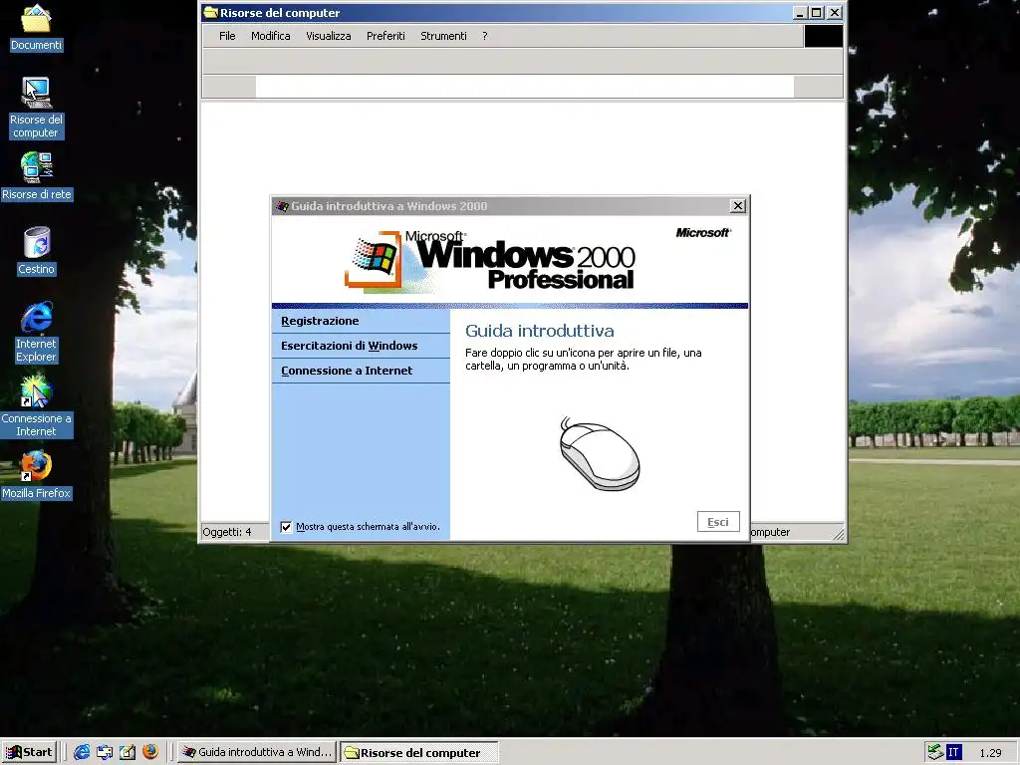This screenshot has width=1020, height=765.
Task: Click the Guida introduttiva heading text
Action: [539, 331]
